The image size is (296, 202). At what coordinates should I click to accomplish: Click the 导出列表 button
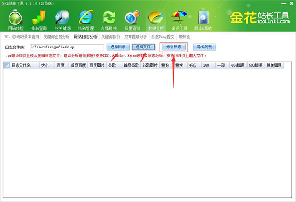pyautogui.click(x=205, y=47)
